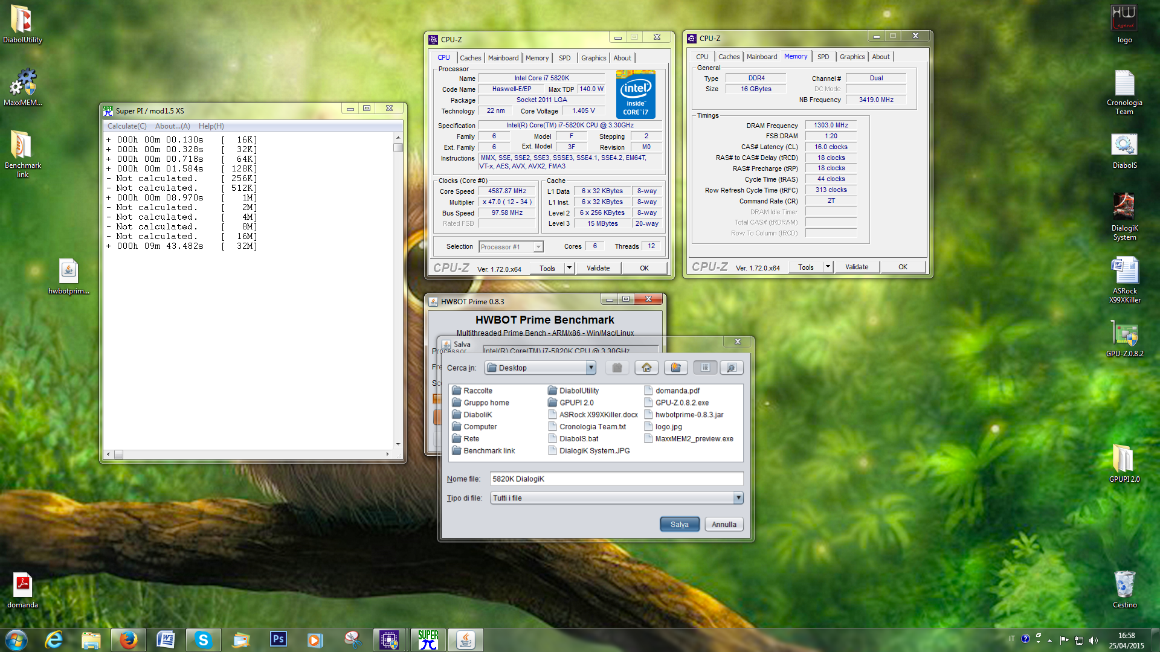This screenshot has width=1160, height=652.
Task: Open About tab in left CPU-Z
Action: (x=622, y=58)
